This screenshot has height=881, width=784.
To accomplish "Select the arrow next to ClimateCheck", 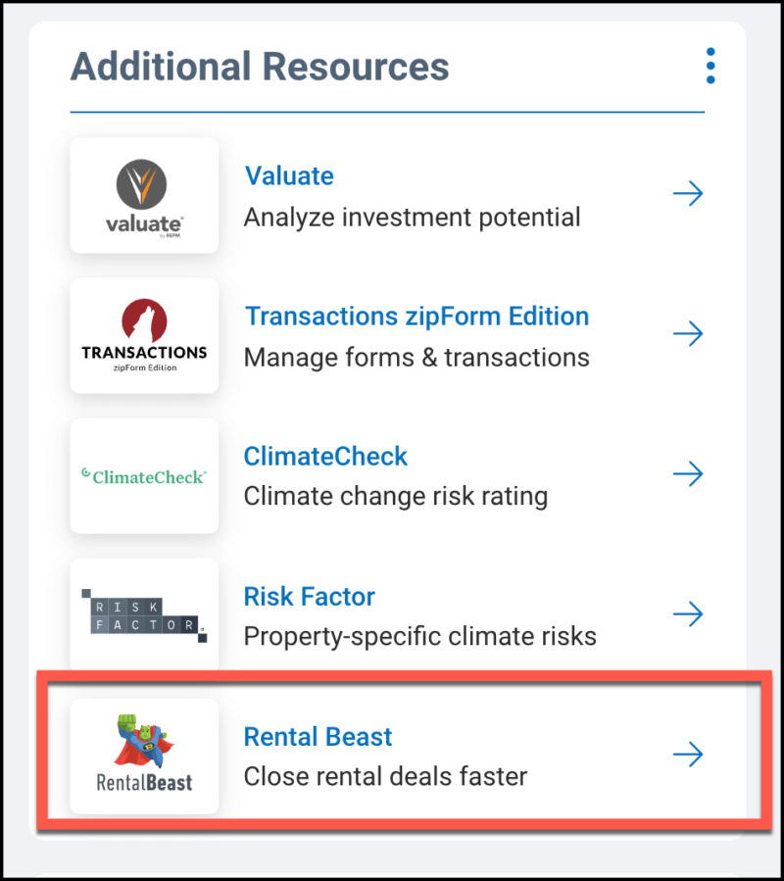I will pyautogui.click(x=688, y=473).
